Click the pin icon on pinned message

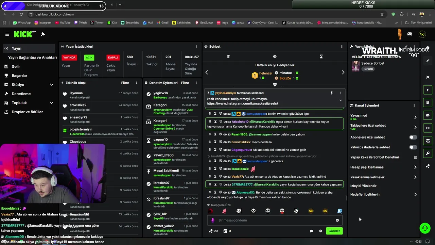tap(332, 93)
